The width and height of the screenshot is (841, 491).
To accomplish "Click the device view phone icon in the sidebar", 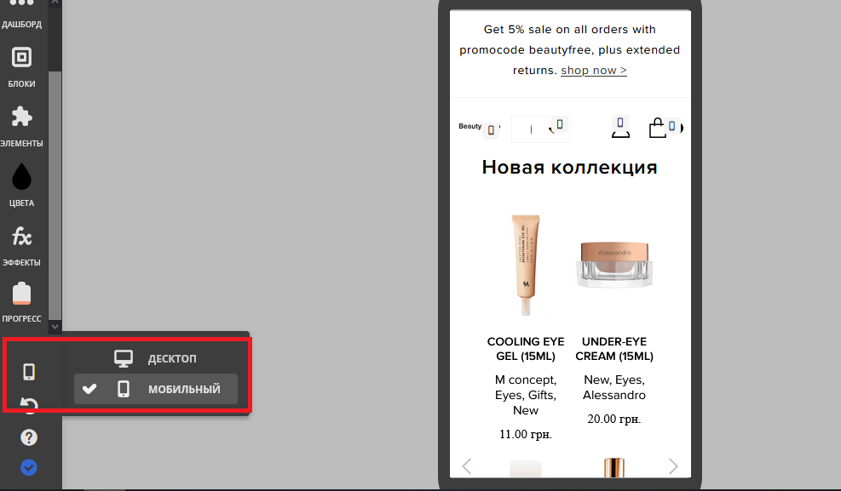I will 29,372.
